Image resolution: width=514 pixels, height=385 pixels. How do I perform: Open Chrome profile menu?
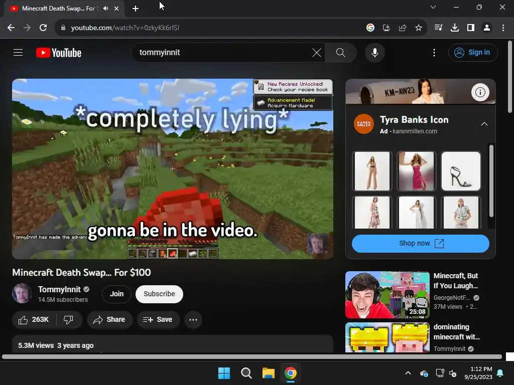pyautogui.click(x=487, y=28)
